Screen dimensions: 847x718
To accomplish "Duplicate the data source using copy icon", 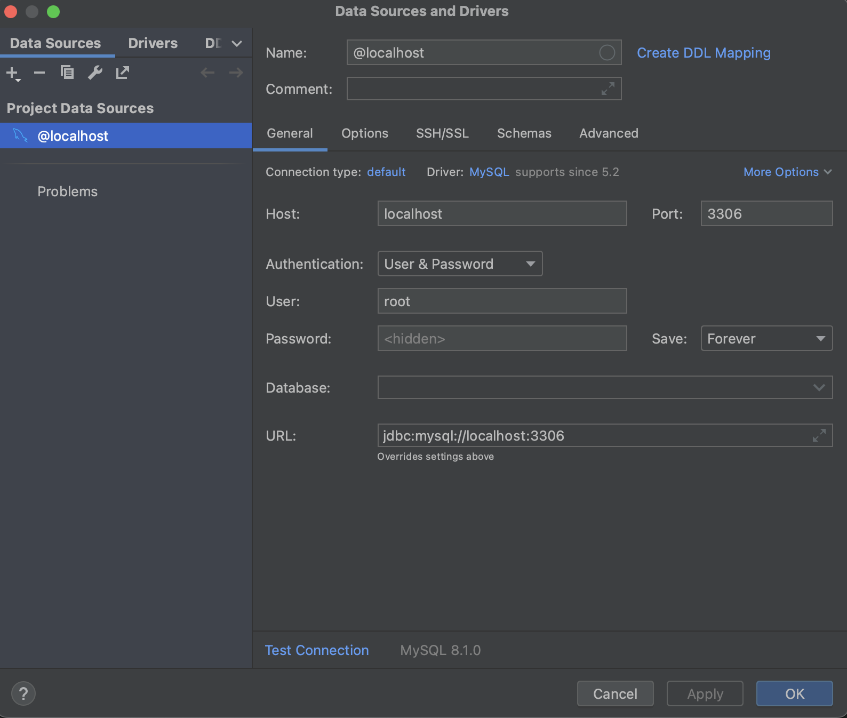I will [x=67, y=72].
